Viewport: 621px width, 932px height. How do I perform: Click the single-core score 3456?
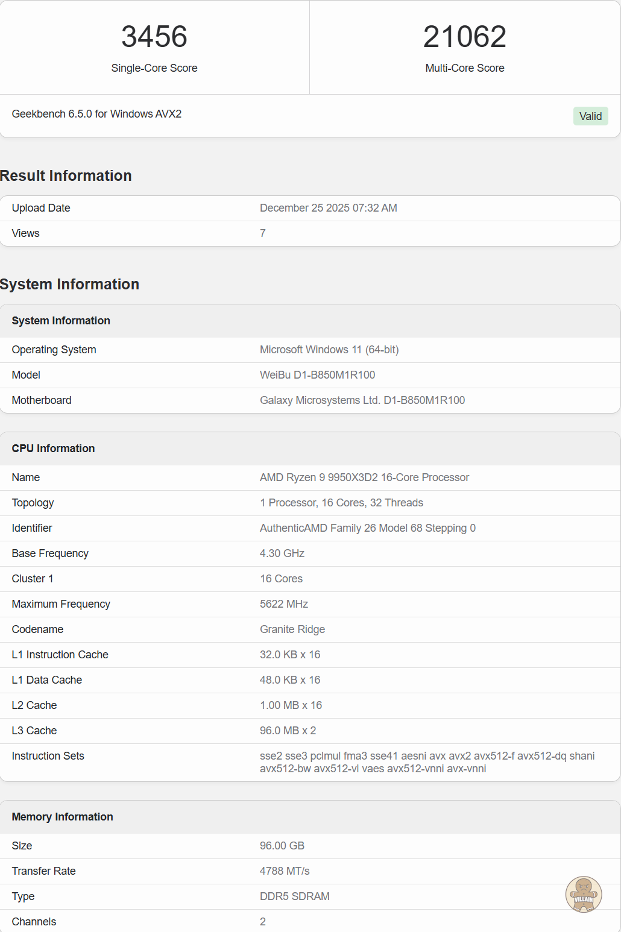point(154,37)
